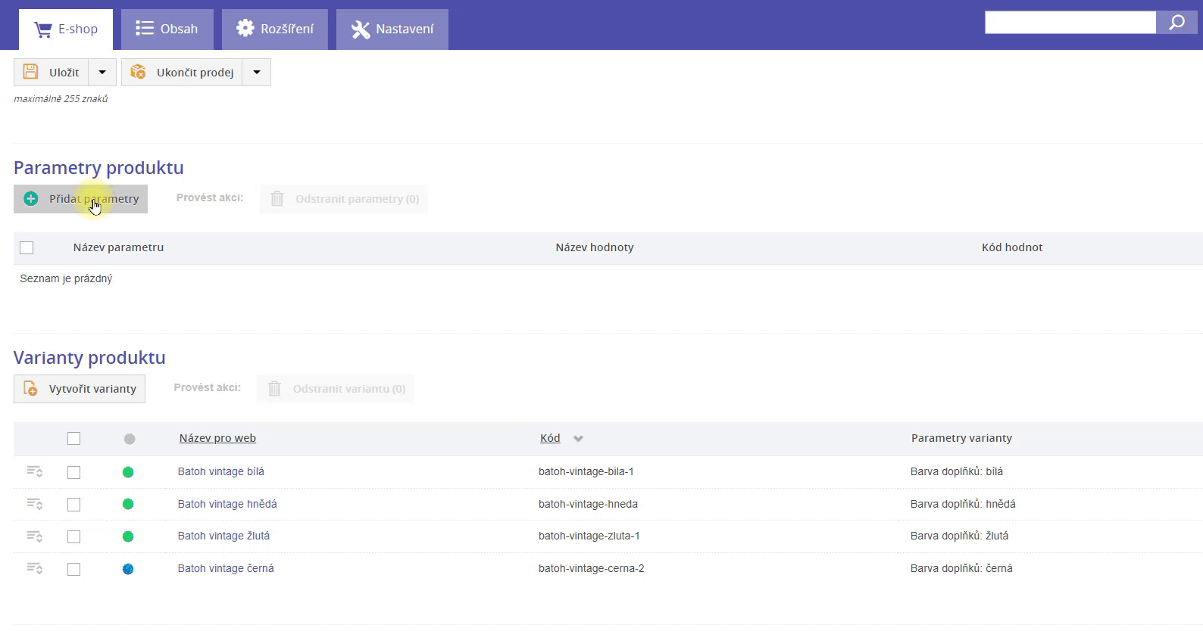Toggle sort arrow next to Kód
Viewport: 1203px width, 631px height.
[x=578, y=439]
